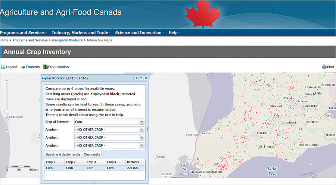Viewport: 336px width, 185px height.
Task: Follow Programs and Services breadcrumb link
Action: click(x=30, y=40)
